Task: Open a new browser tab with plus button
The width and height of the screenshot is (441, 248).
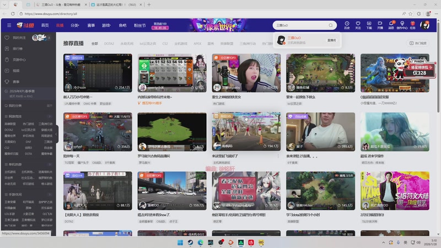Action: click(x=149, y=4)
